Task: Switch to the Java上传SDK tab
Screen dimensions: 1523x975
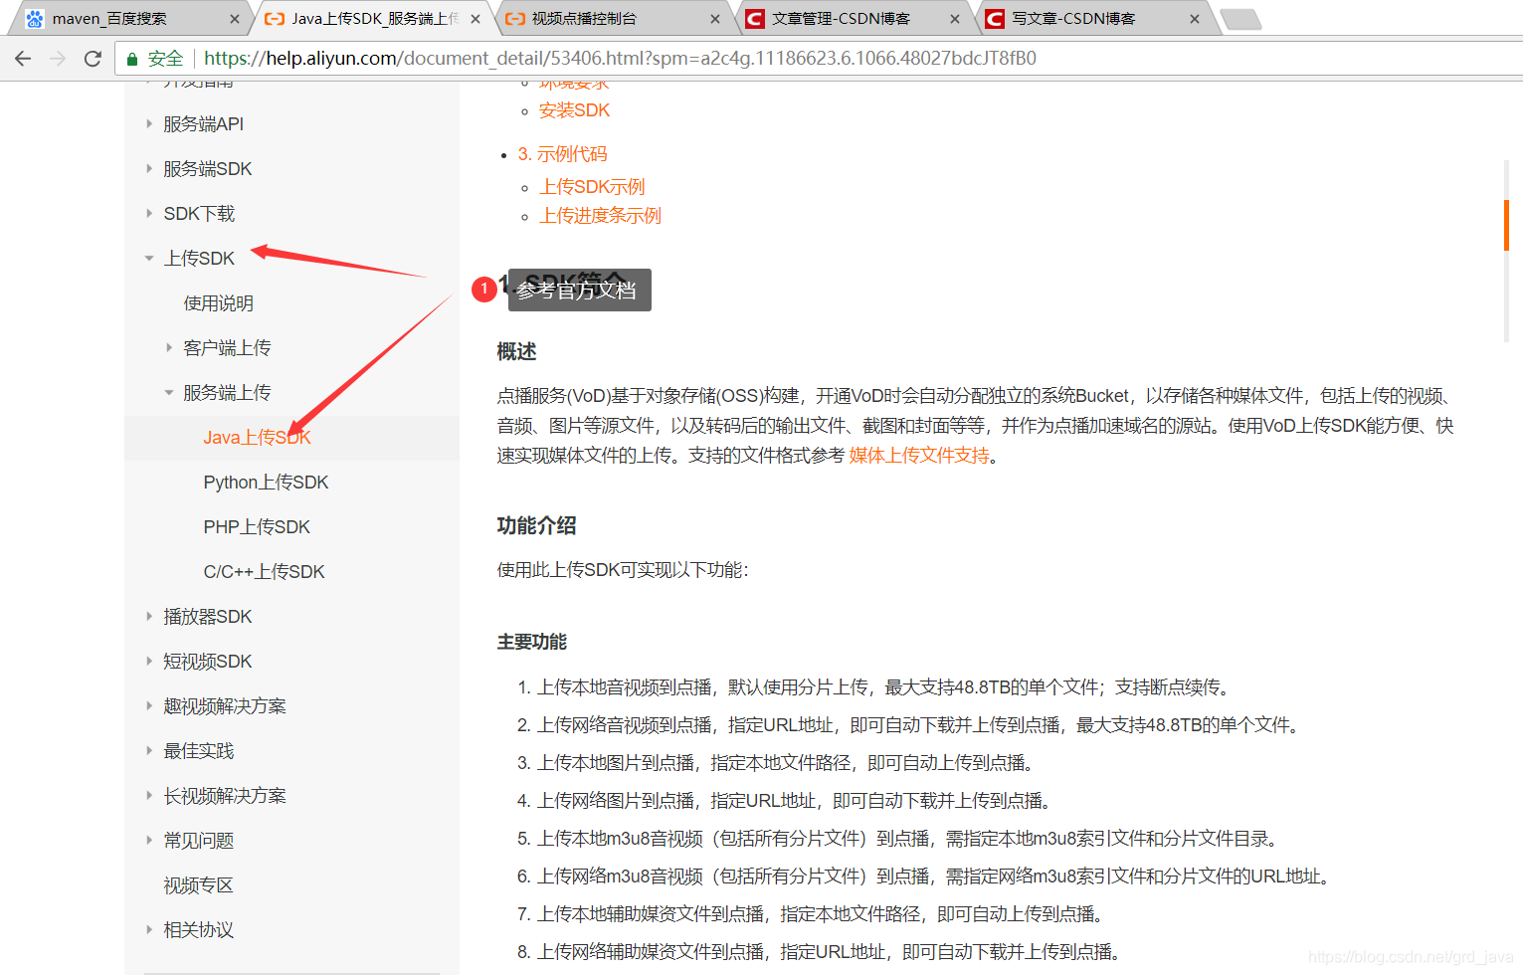Action: click(x=375, y=19)
